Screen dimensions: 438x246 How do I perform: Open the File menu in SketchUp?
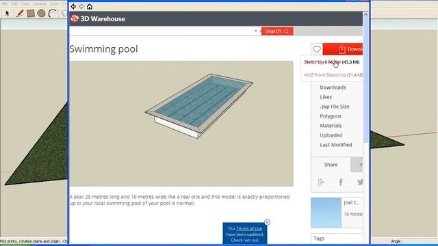(x=5, y=4)
